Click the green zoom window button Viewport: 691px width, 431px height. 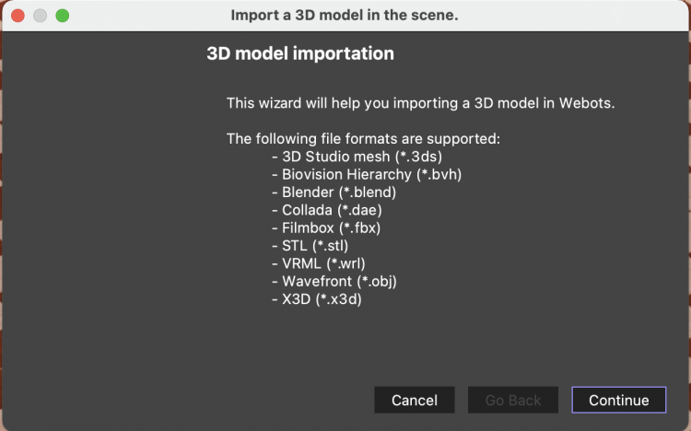tap(63, 16)
